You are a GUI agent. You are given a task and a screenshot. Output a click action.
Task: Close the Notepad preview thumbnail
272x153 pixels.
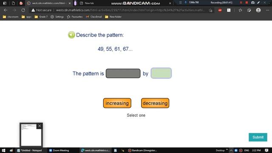pos(40,126)
